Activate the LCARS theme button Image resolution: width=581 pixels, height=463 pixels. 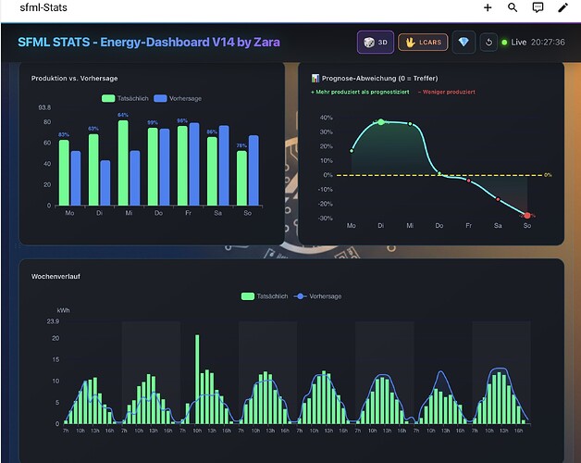(x=423, y=43)
